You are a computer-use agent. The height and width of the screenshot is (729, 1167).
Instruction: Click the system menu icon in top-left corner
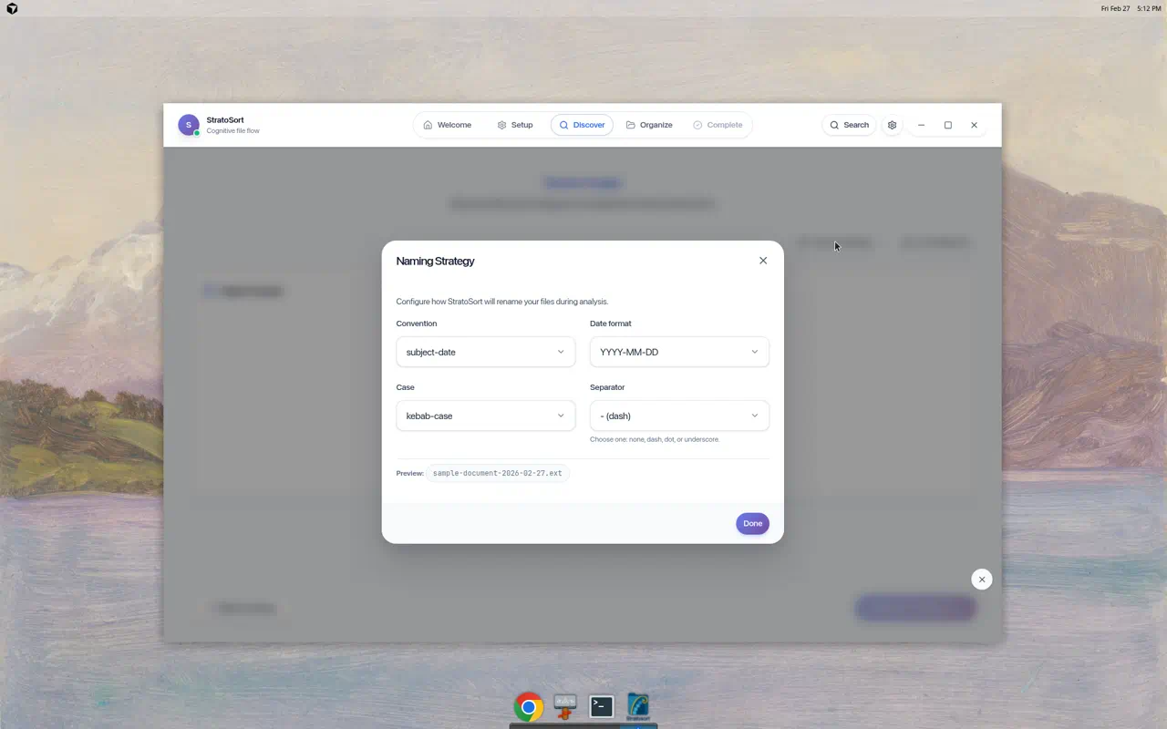(x=12, y=8)
